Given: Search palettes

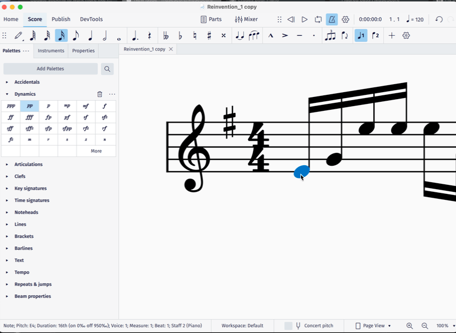Looking at the screenshot, I should pos(107,69).
